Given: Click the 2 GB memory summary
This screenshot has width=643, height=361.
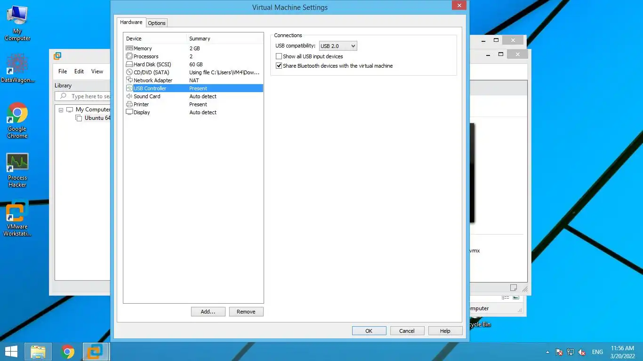Looking at the screenshot, I should point(194,48).
